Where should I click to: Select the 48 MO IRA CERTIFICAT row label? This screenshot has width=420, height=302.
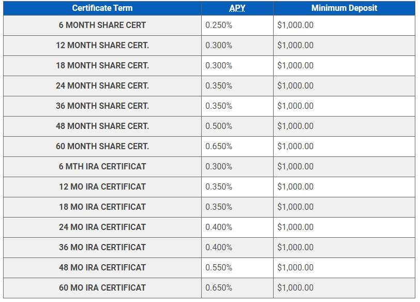(102, 267)
